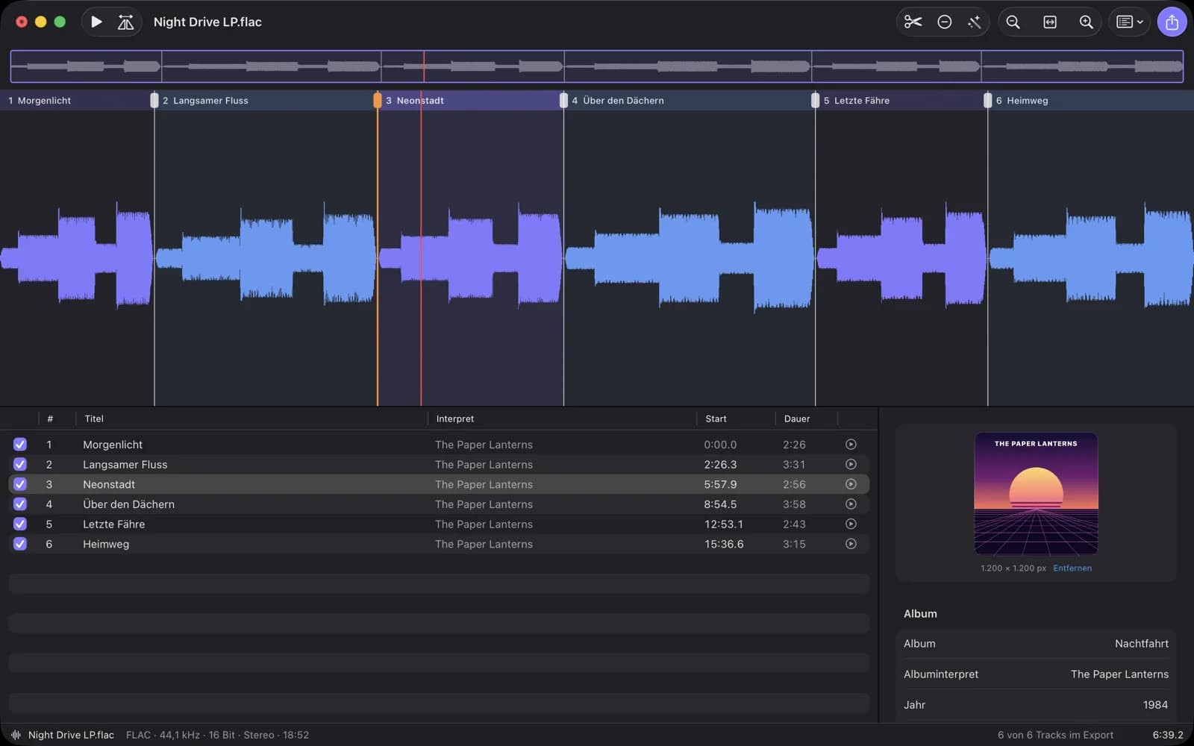Open the view options dropdown in toolbar
This screenshot has height=746, width=1194.
tap(1129, 22)
